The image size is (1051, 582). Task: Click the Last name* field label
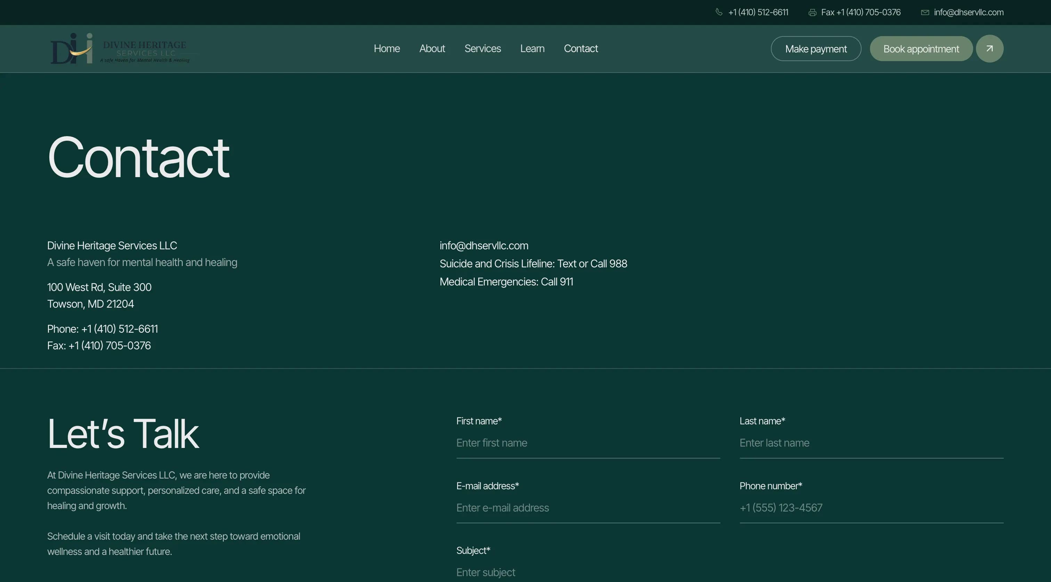(762, 421)
